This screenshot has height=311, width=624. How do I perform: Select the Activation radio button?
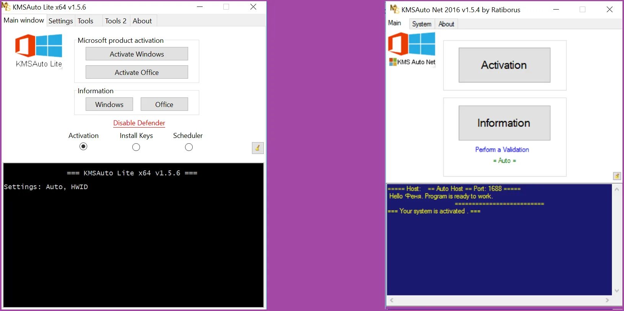point(83,147)
